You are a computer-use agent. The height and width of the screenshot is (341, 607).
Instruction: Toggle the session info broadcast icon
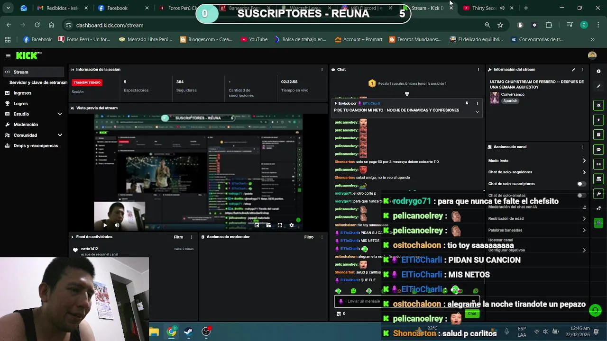[x=598, y=164]
